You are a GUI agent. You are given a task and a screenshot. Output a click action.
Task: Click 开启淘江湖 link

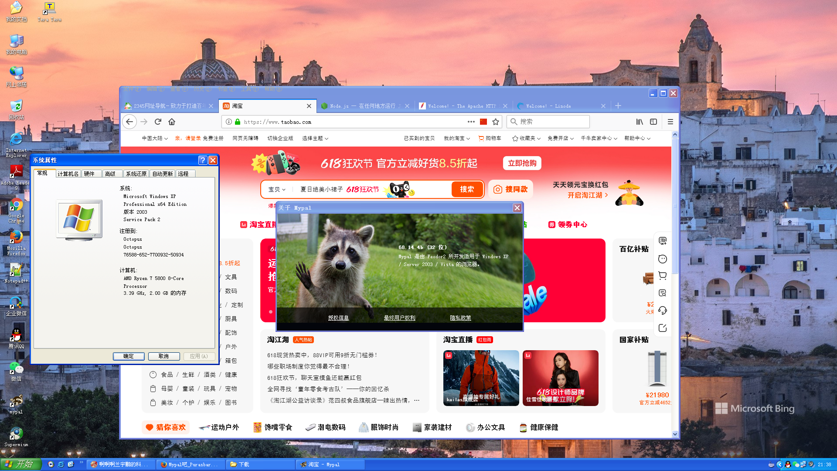coord(588,195)
